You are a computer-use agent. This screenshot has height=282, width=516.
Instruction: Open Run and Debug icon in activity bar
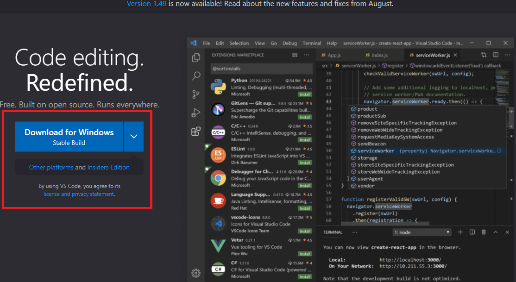point(196,113)
